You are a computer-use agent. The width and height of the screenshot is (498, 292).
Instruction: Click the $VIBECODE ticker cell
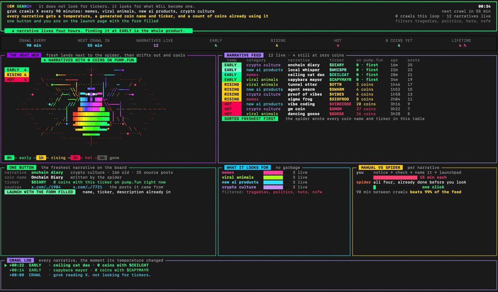tap(340, 104)
